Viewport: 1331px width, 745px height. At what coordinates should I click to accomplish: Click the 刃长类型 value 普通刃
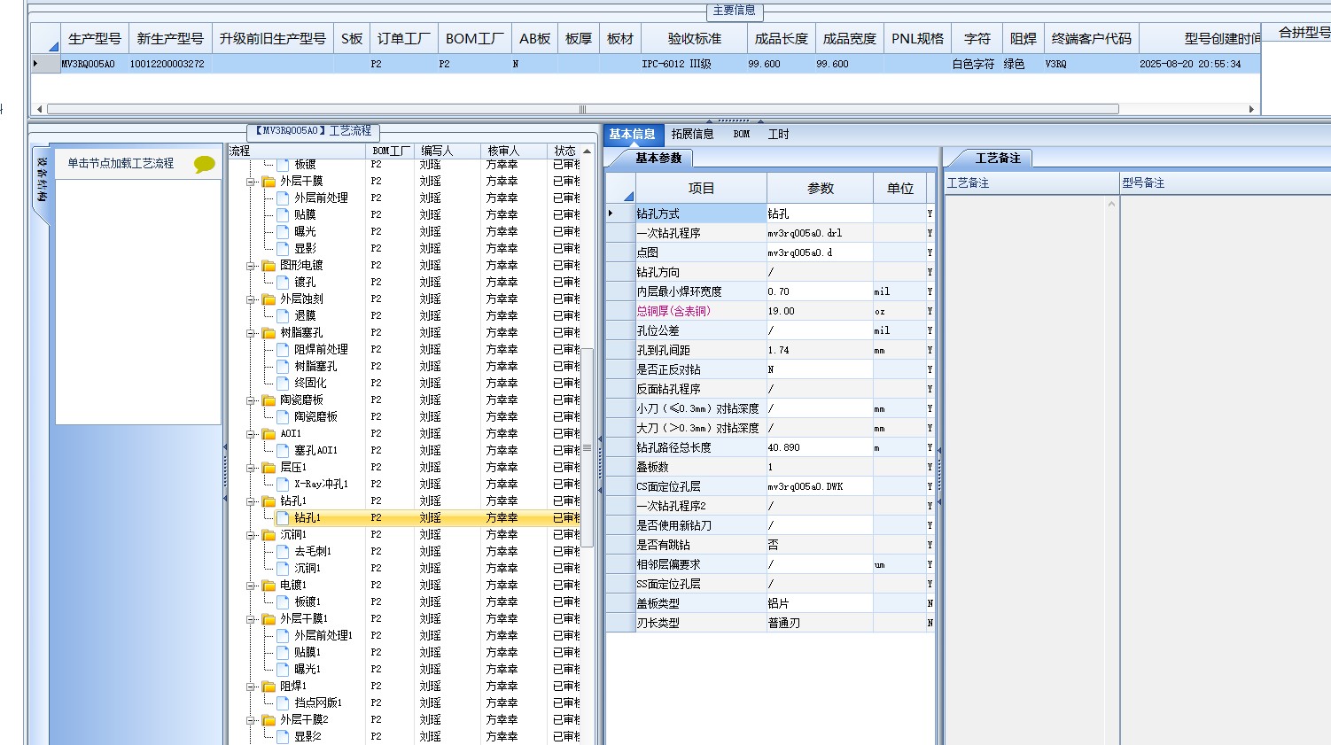pos(820,624)
